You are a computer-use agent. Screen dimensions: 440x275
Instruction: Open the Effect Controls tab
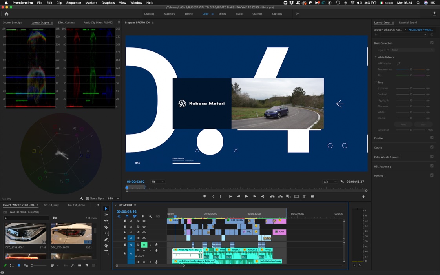66,22
